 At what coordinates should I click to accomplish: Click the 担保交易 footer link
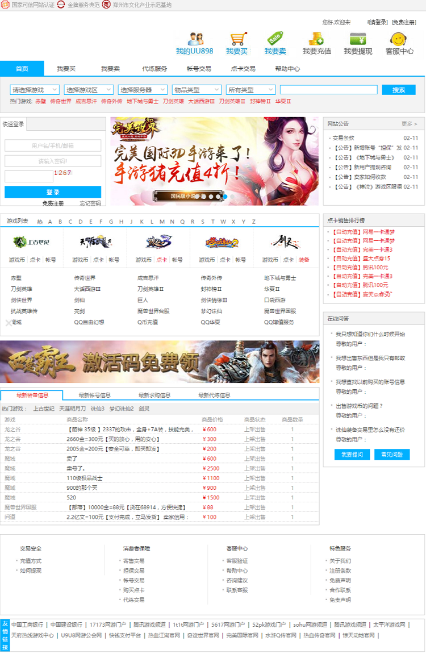[133, 570]
